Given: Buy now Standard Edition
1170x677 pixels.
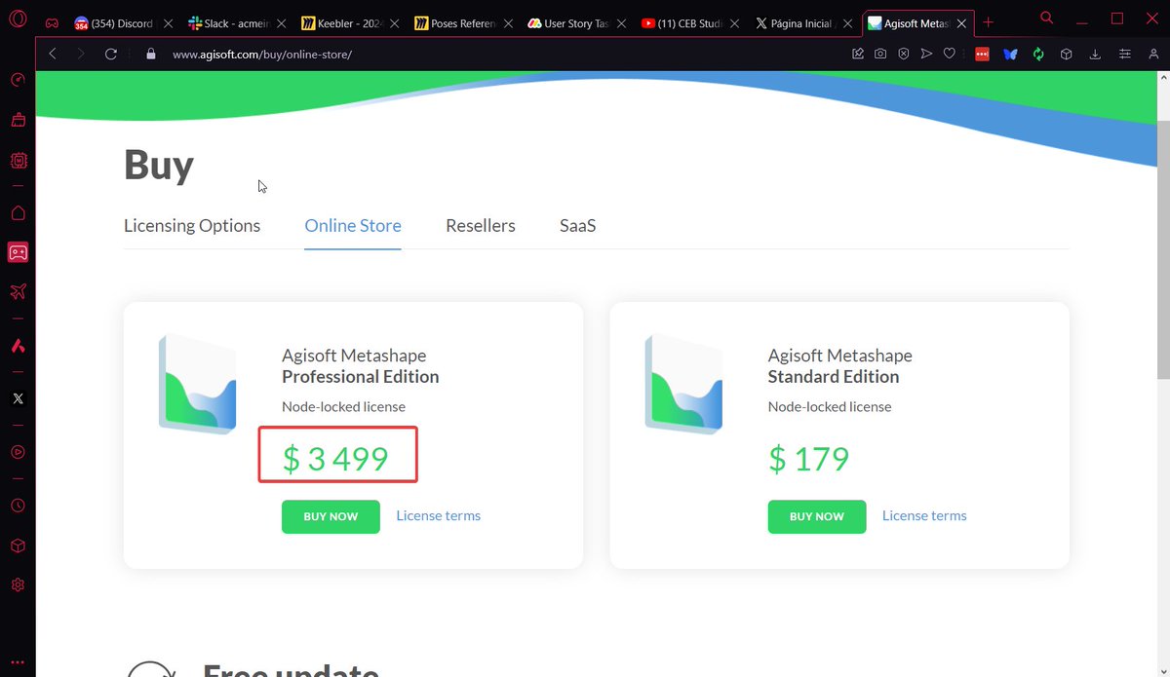Looking at the screenshot, I should (817, 516).
